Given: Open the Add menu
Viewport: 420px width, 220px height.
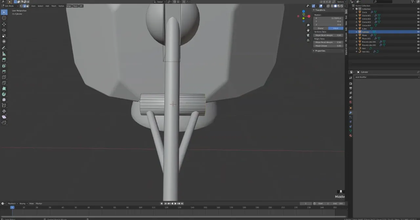Looking at the screenshot, I should [x=47, y=6].
